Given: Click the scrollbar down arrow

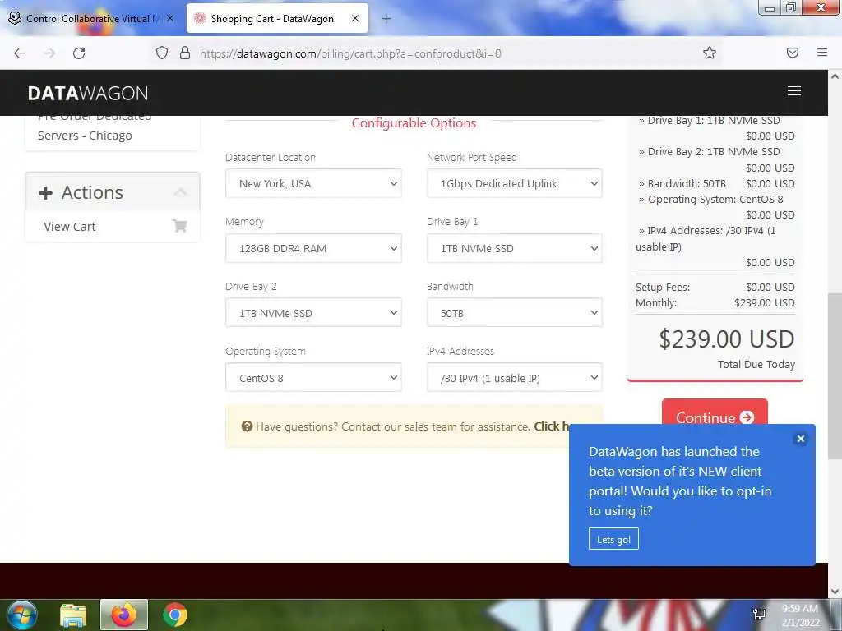Looking at the screenshot, I should click(x=835, y=592).
